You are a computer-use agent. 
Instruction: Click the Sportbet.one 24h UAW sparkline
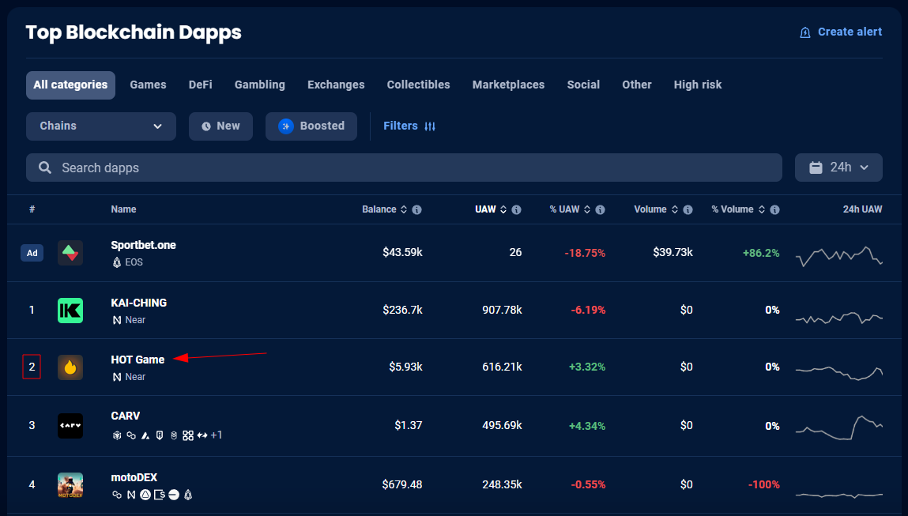click(x=839, y=255)
